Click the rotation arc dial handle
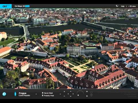Image resolution: width=138 pixels, height=103 pixels. tap(78, 95)
